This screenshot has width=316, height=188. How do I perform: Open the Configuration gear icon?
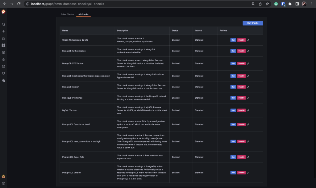pos(3,67)
